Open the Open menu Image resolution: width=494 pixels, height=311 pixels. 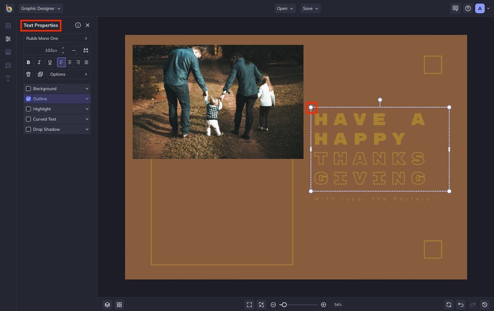click(x=285, y=8)
